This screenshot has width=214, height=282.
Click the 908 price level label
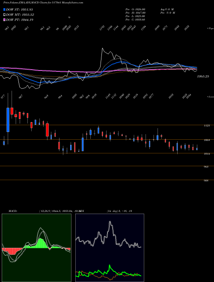206,181
